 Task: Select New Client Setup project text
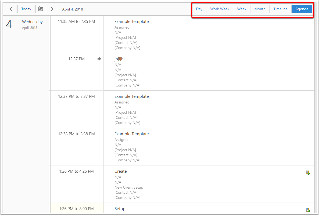click(129, 187)
